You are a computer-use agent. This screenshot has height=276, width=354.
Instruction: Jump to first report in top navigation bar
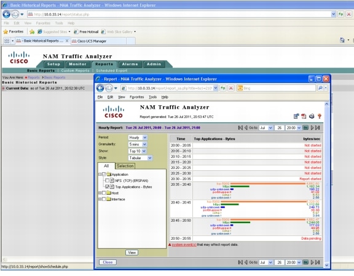[x=240, y=128]
